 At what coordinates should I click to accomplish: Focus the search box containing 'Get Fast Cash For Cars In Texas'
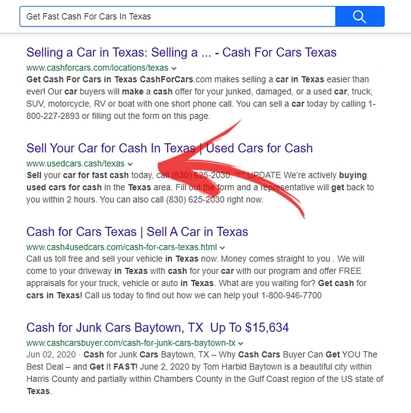click(178, 16)
